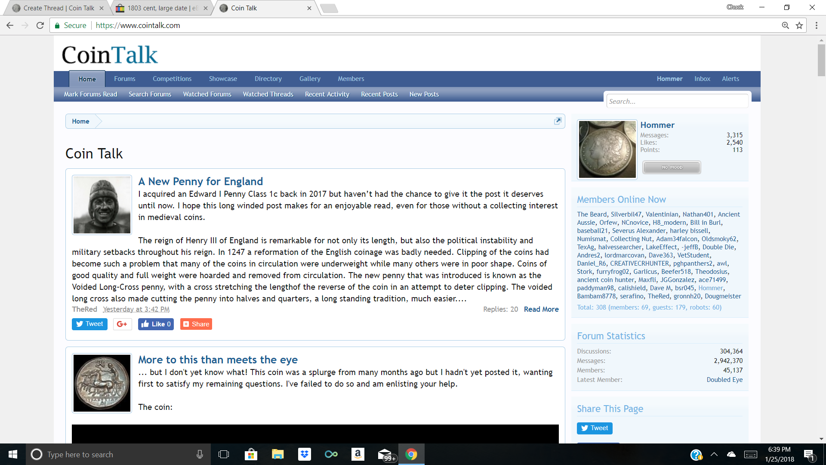Click the forum Search input field
826x465 pixels.
(677, 102)
